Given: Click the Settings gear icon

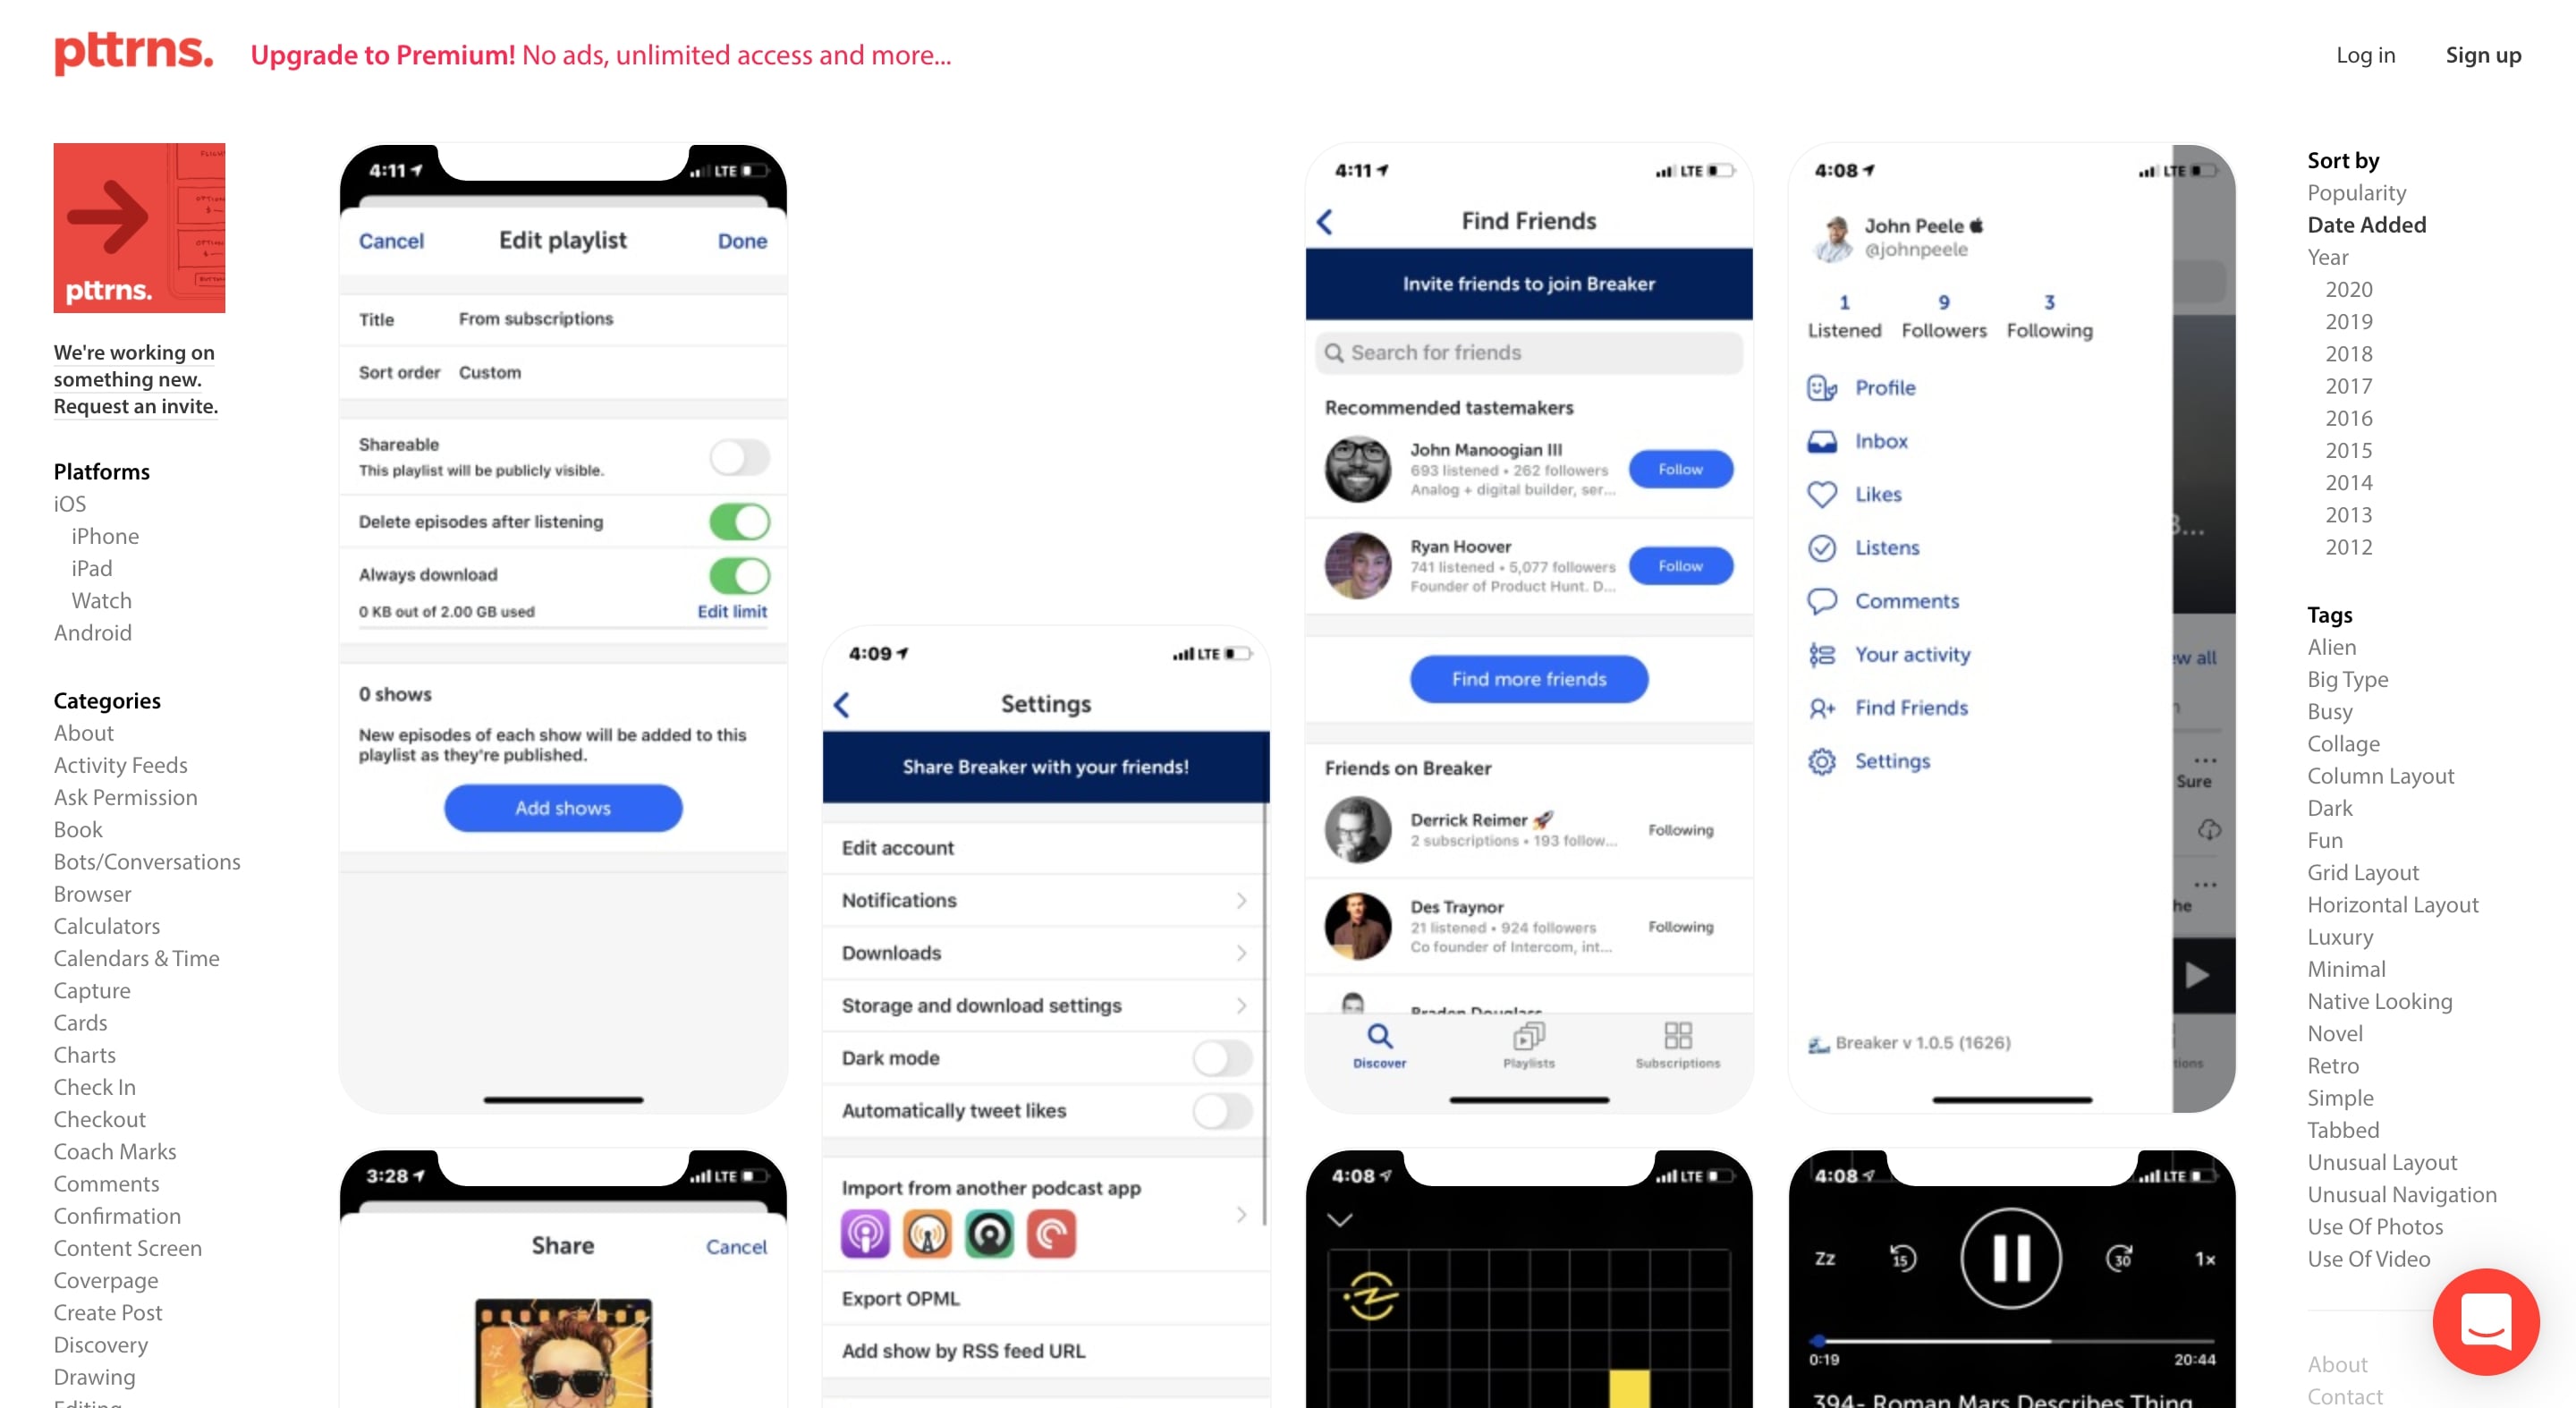Looking at the screenshot, I should (1822, 759).
